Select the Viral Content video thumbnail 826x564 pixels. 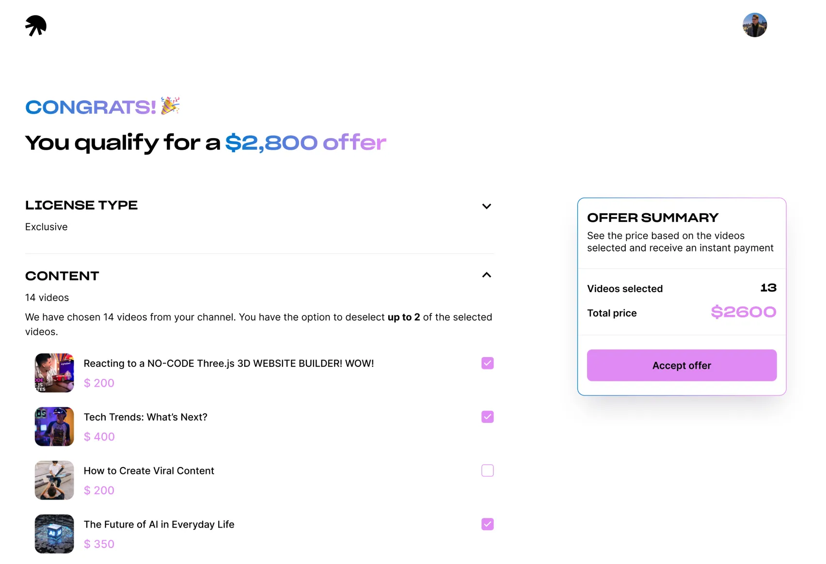coord(54,480)
